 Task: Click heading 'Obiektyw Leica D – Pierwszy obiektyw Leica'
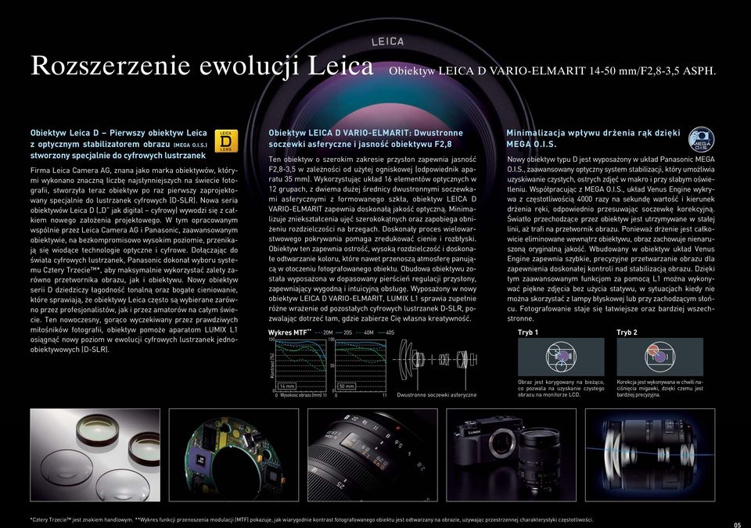[x=119, y=133]
